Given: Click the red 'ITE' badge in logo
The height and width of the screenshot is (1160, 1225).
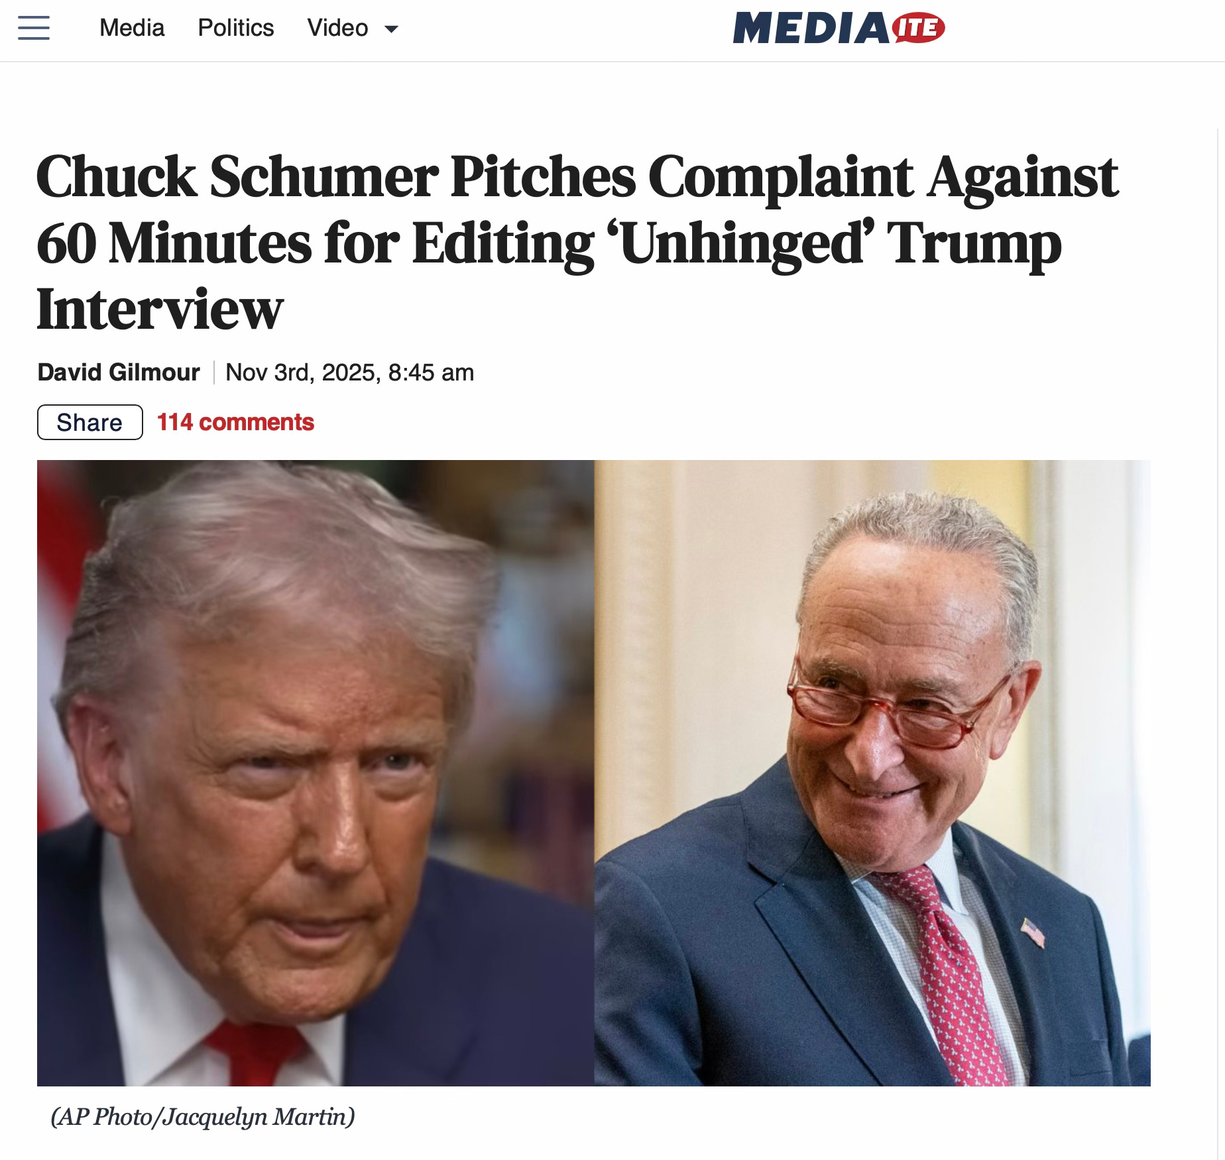Looking at the screenshot, I should click(919, 28).
